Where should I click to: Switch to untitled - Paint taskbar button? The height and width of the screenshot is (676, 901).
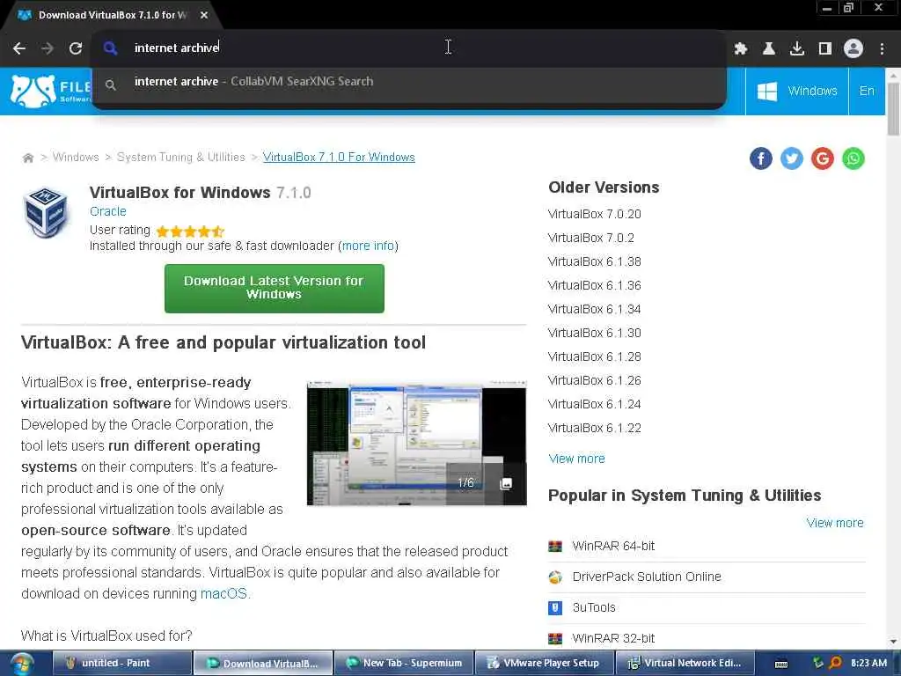[x=121, y=664]
